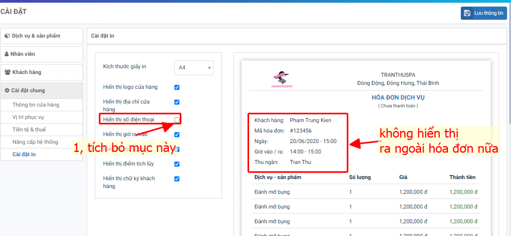Open the A4 paper size dropdown
The width and height of the screenshot is (511, 236).
(194, 68)
